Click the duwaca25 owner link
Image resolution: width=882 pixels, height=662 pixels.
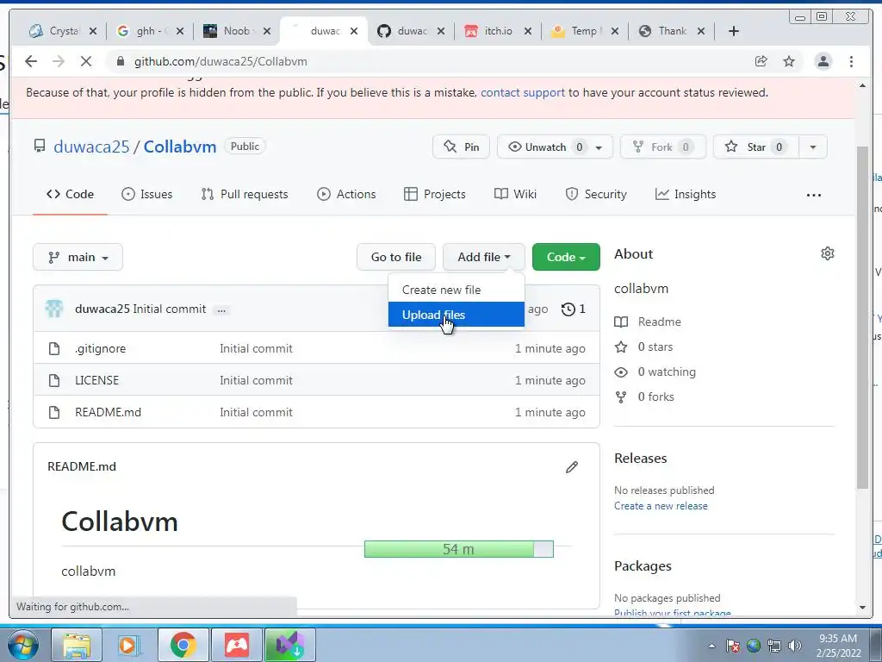91,147
